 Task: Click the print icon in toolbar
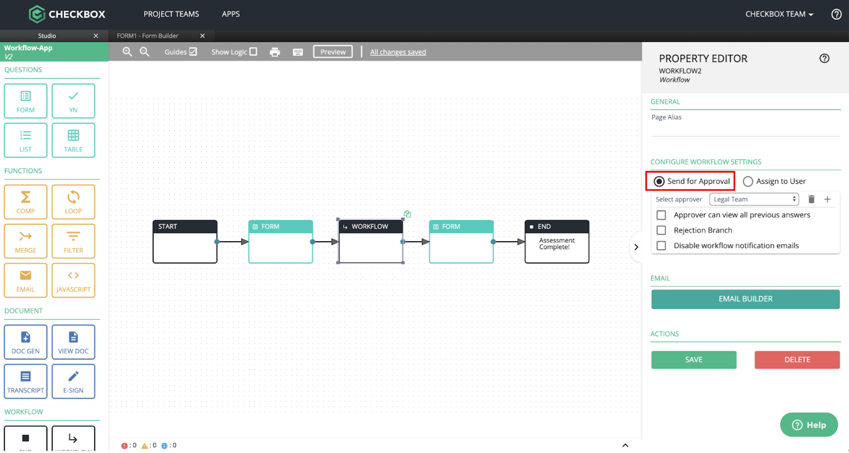point(275,52)
